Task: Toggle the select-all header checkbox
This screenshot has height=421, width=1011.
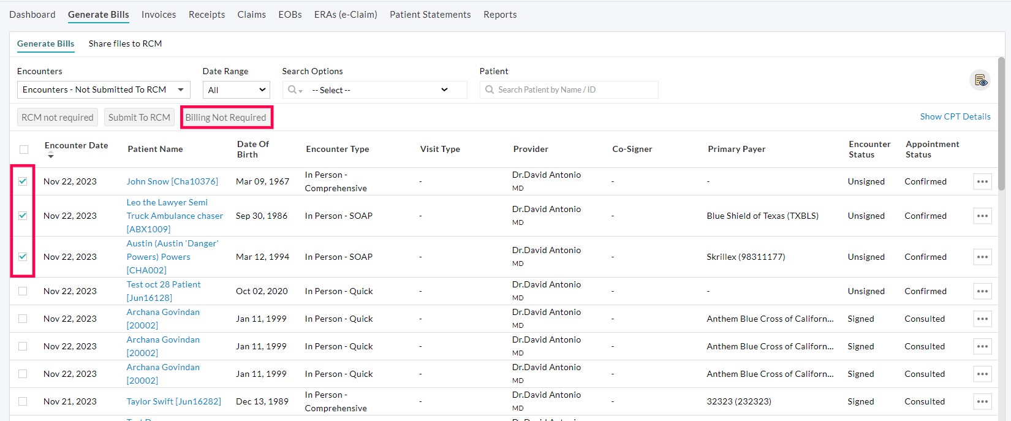Action: [24, 150]
